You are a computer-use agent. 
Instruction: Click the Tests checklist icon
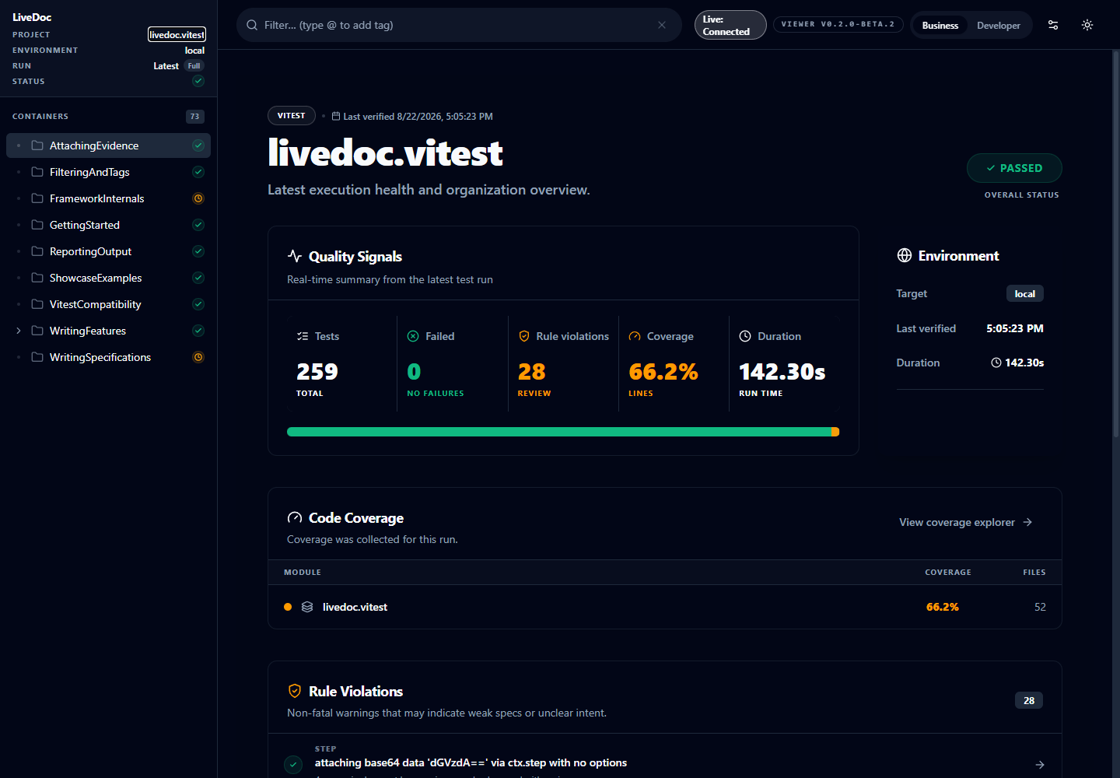click(x=303, y=336)
